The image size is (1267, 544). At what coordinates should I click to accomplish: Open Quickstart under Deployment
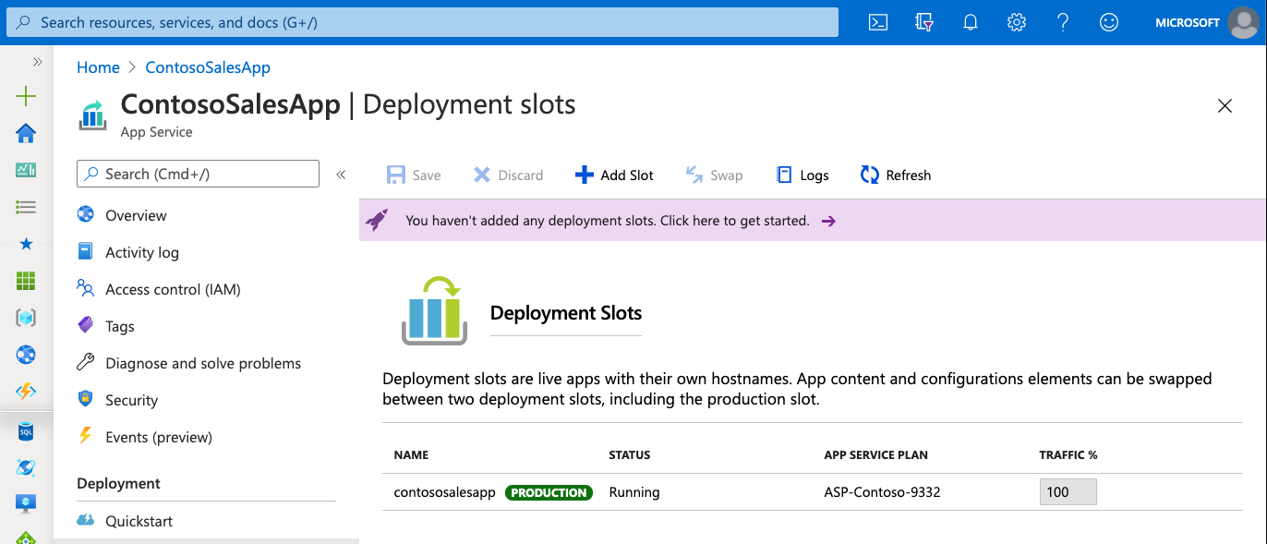(139, 521)
